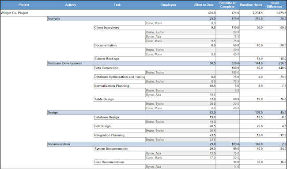287x169 pixels.
Task: Select the Widget Co. Project row label
Action: pyautogui.click(x=15, y=13)
